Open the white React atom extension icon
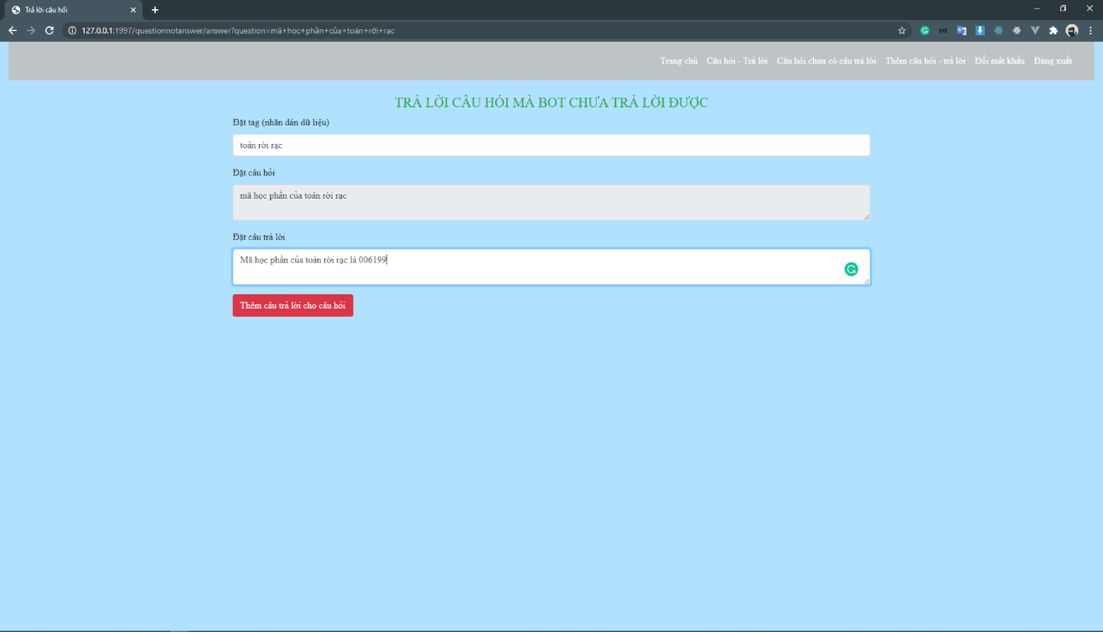The width and height of the screenshot is (1103, 632). [1017, 30]
